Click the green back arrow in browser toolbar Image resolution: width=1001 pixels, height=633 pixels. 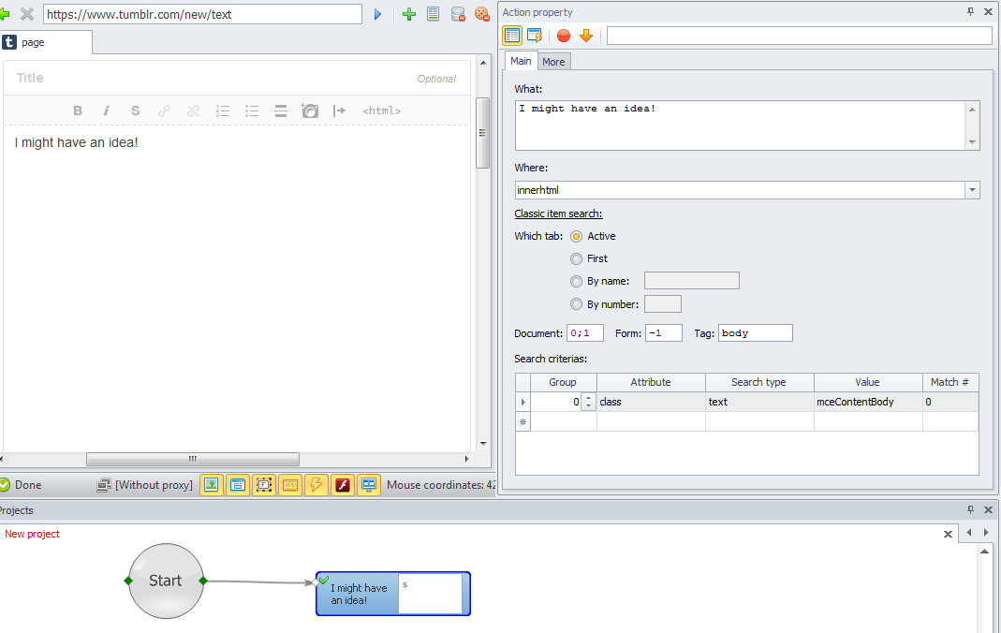pyautogui.click(x=5, y=14)
